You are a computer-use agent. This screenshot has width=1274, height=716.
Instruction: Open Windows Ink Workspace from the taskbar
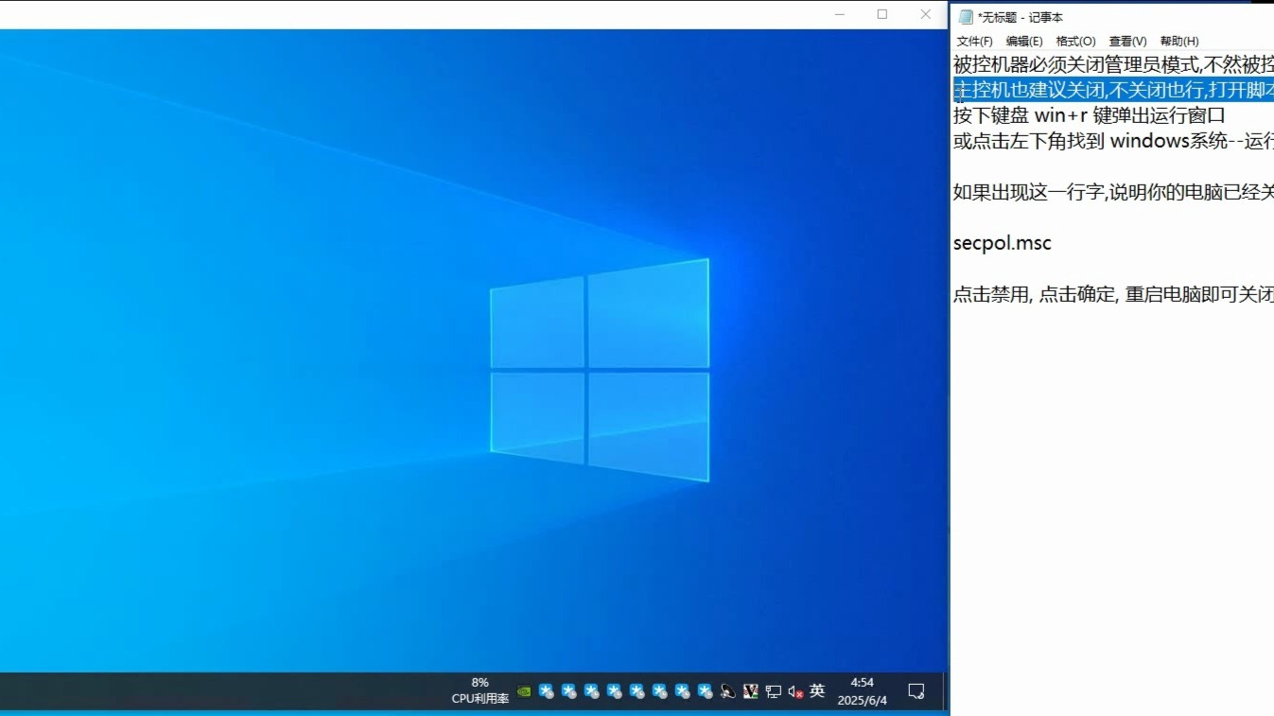915,691
